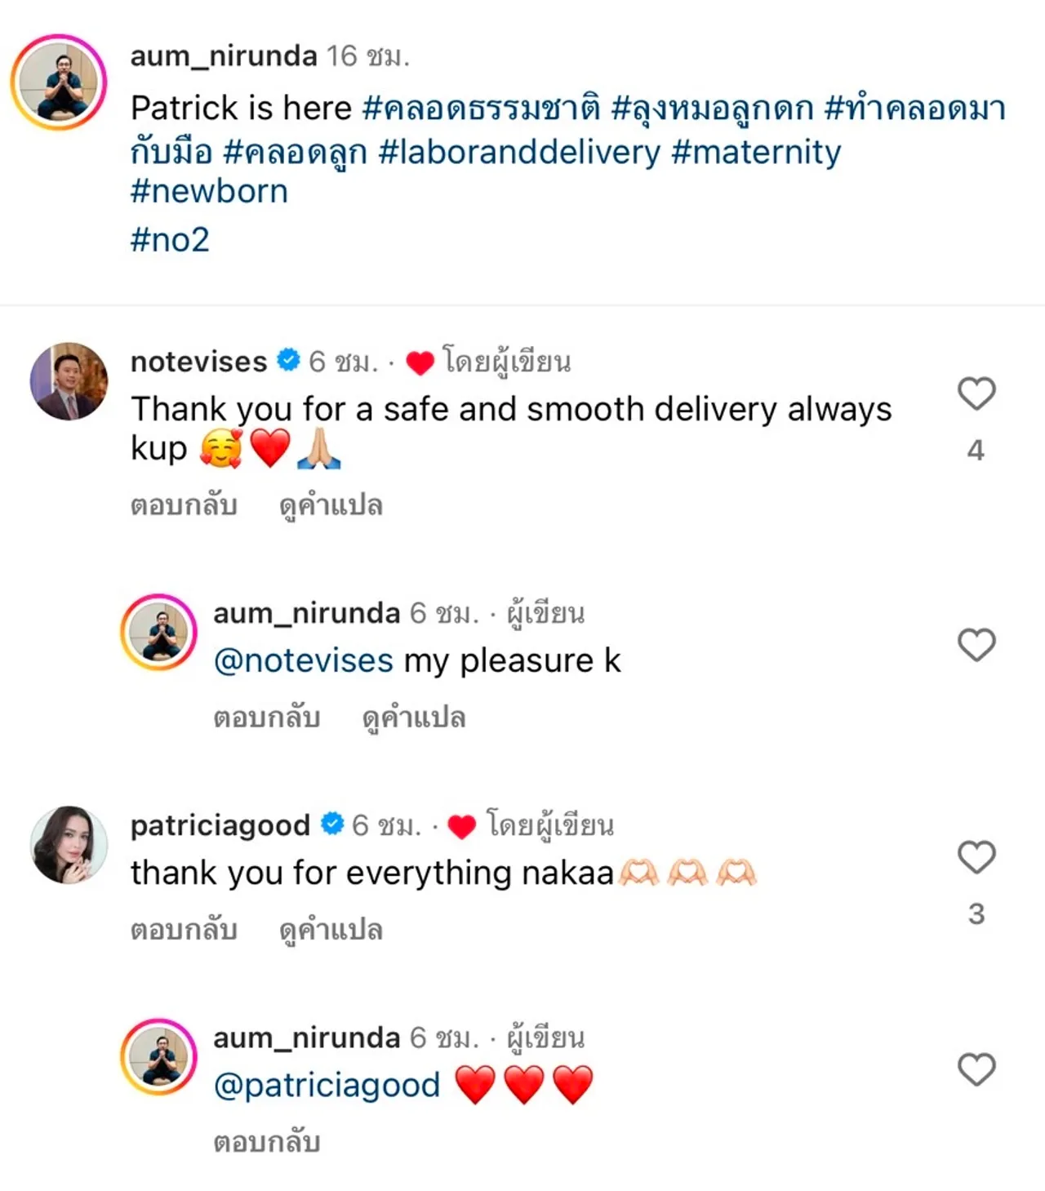This screenshot has height=1191, width=1045.
Task: Click the patriciagood username
Action: coord(220,825)
